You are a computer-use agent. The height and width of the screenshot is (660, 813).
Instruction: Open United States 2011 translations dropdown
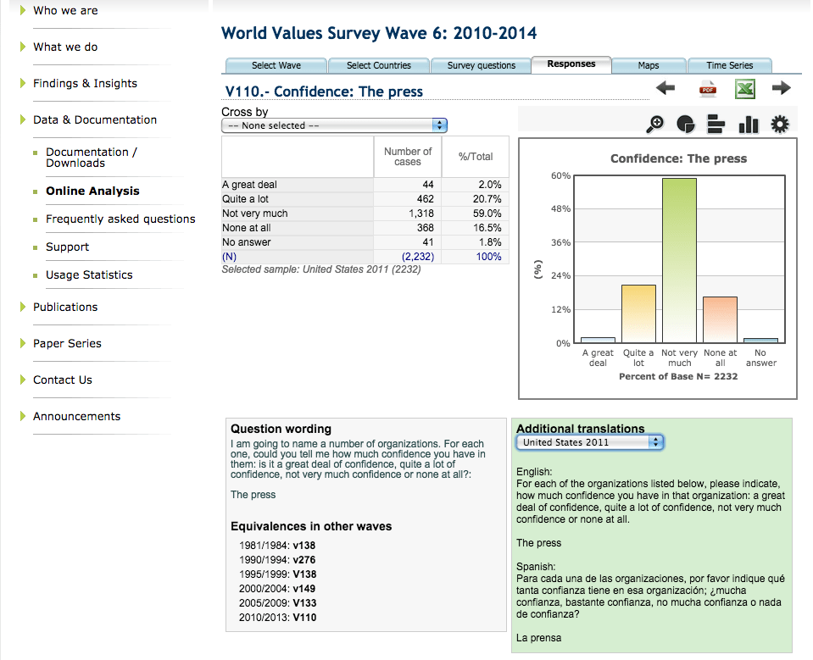pyautogui.click(x=590, y=442)
